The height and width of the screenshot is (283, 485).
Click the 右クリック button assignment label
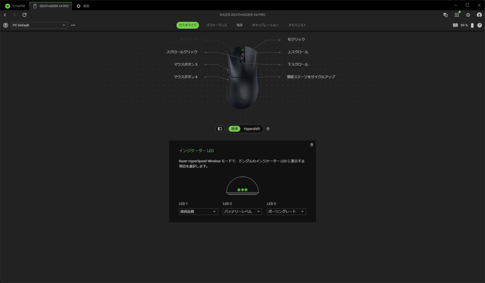[x=296, y=39]
